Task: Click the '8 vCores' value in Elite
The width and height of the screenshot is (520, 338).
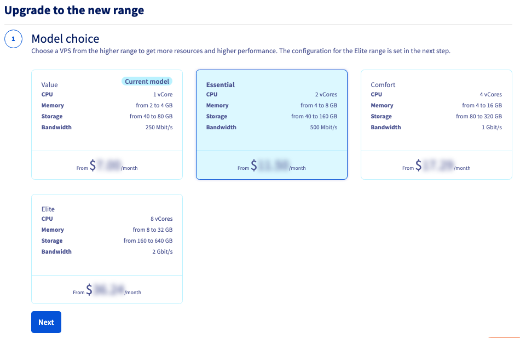Action: coord(161,219)
